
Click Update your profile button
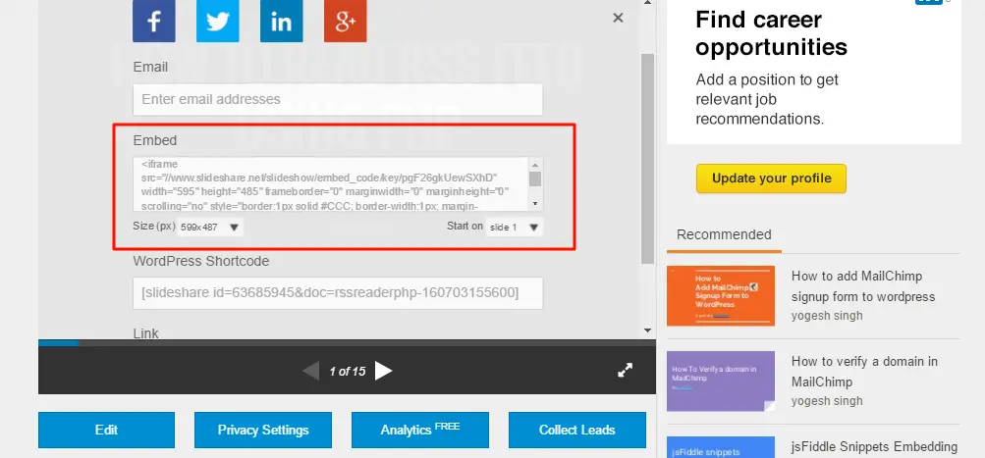(772, 178)
